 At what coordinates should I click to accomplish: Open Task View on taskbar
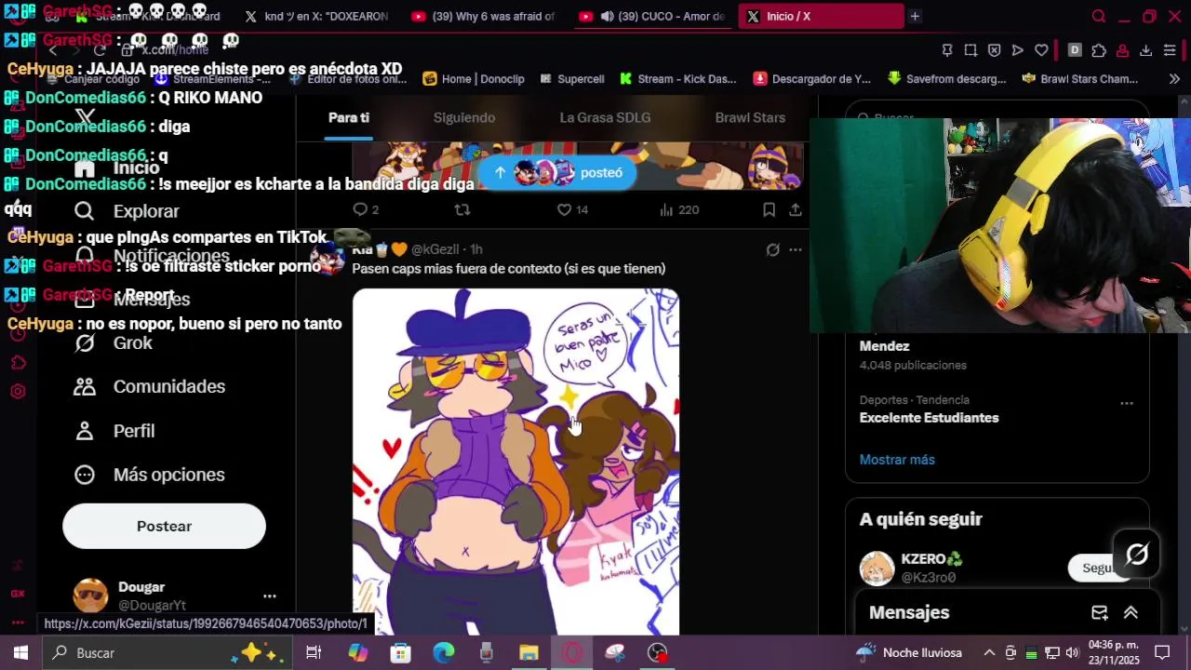[x=314, y=652]
